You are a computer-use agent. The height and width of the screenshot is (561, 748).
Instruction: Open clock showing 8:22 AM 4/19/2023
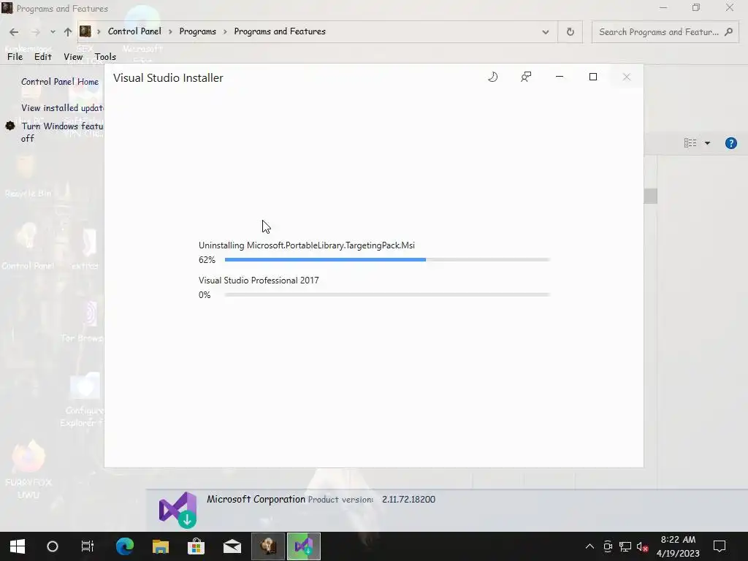[678, 546]
